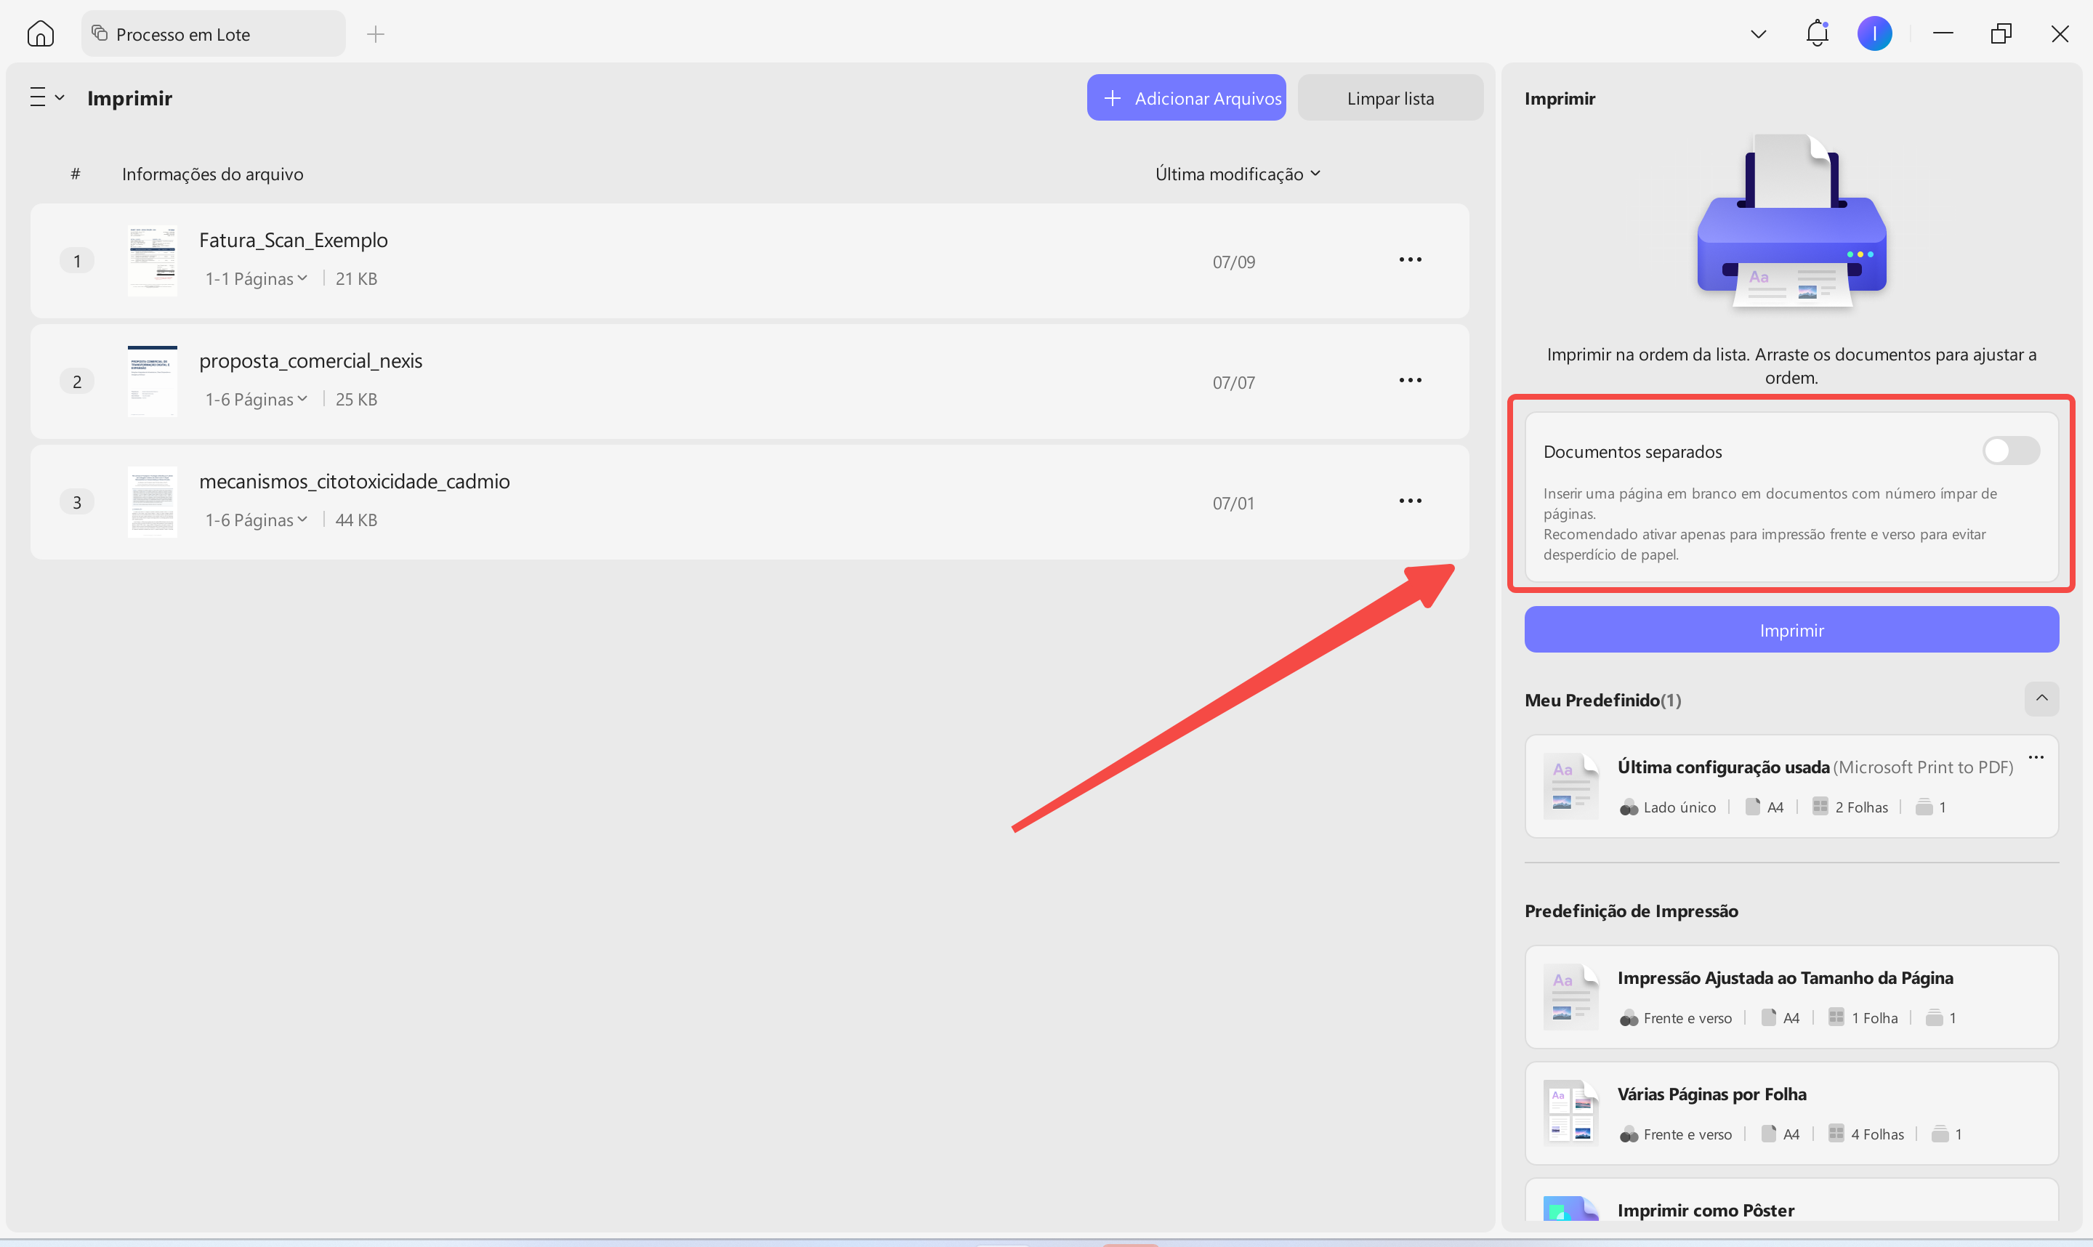
Task: Click the Informações do arquivo column header
Action: tap(213, 174)
